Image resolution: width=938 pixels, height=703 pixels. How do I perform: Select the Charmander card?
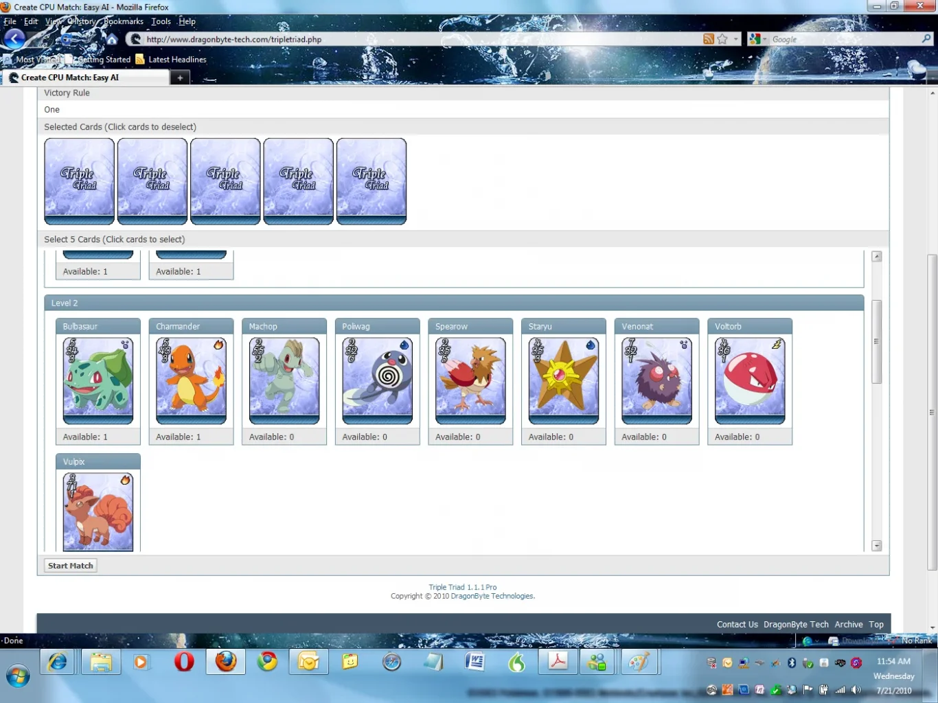191,380
